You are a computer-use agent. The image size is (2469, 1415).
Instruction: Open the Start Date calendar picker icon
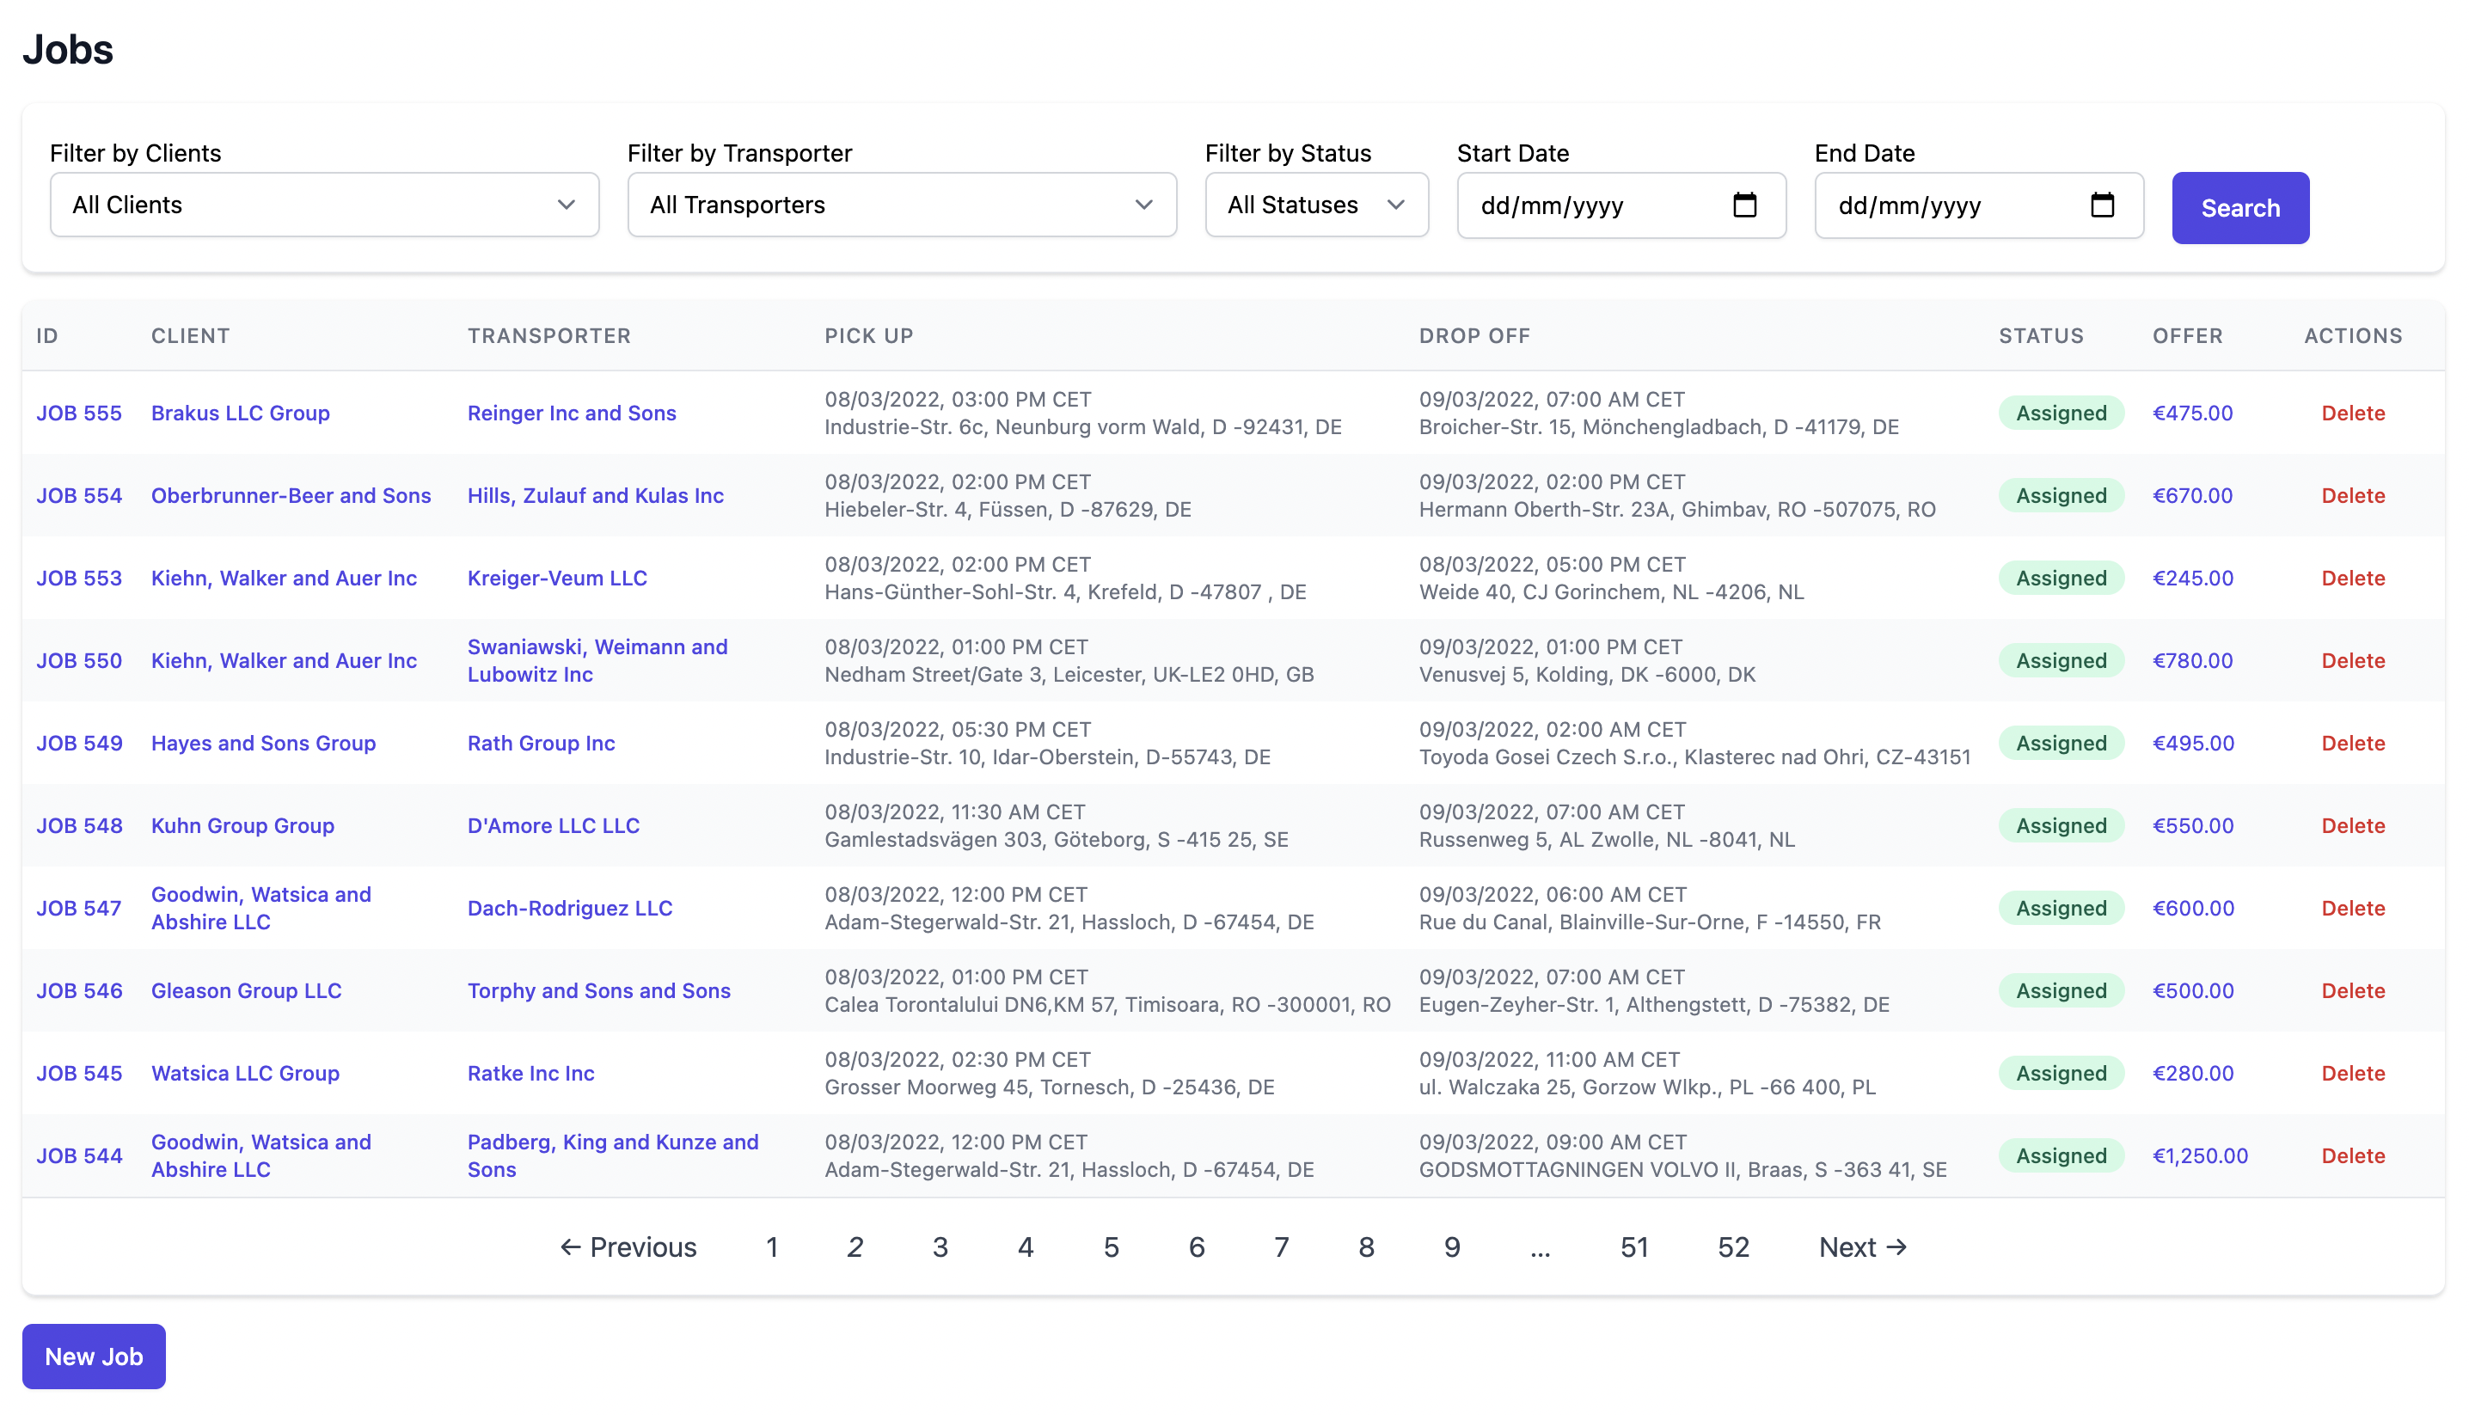click(1744, 205)
